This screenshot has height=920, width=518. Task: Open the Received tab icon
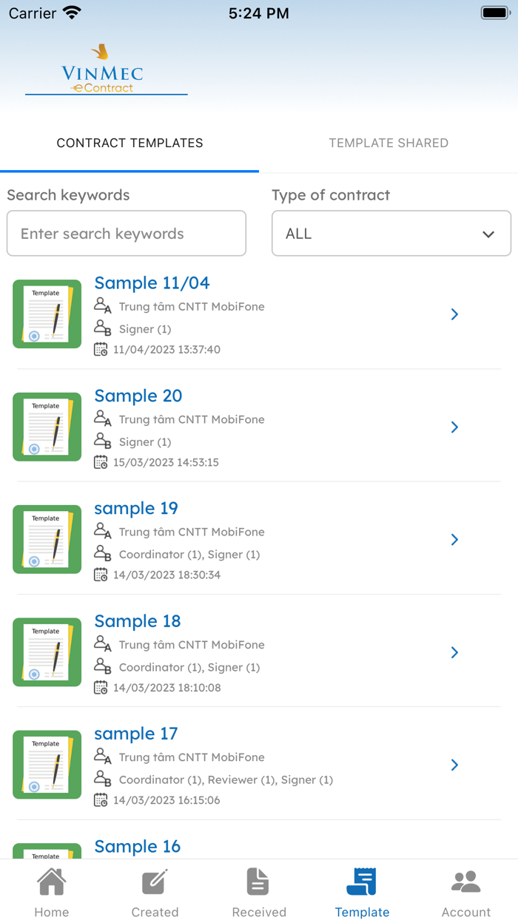coord(258,882)
